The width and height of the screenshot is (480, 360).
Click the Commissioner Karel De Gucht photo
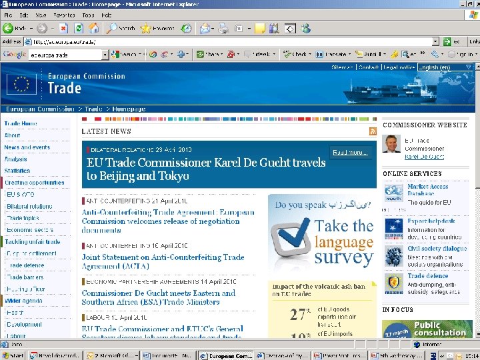tap(391, 143)
